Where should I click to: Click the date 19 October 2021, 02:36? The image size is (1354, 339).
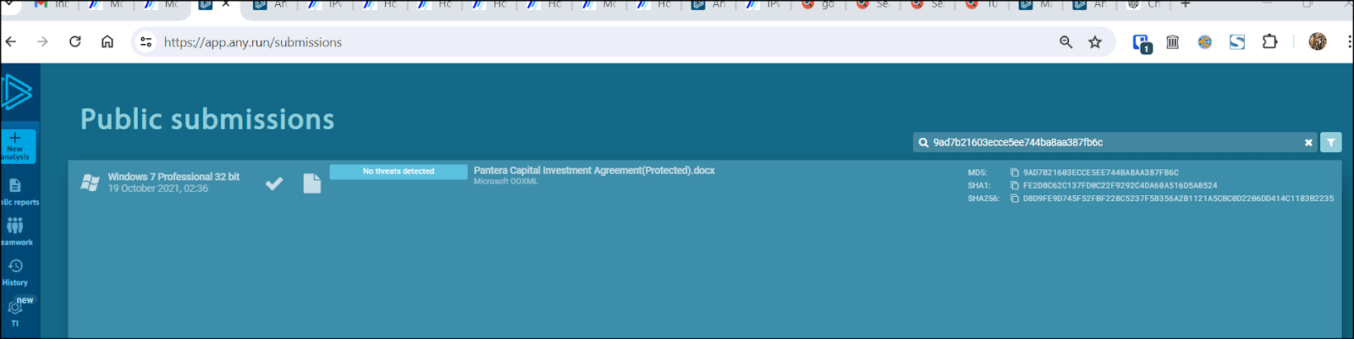coord(158,189)
